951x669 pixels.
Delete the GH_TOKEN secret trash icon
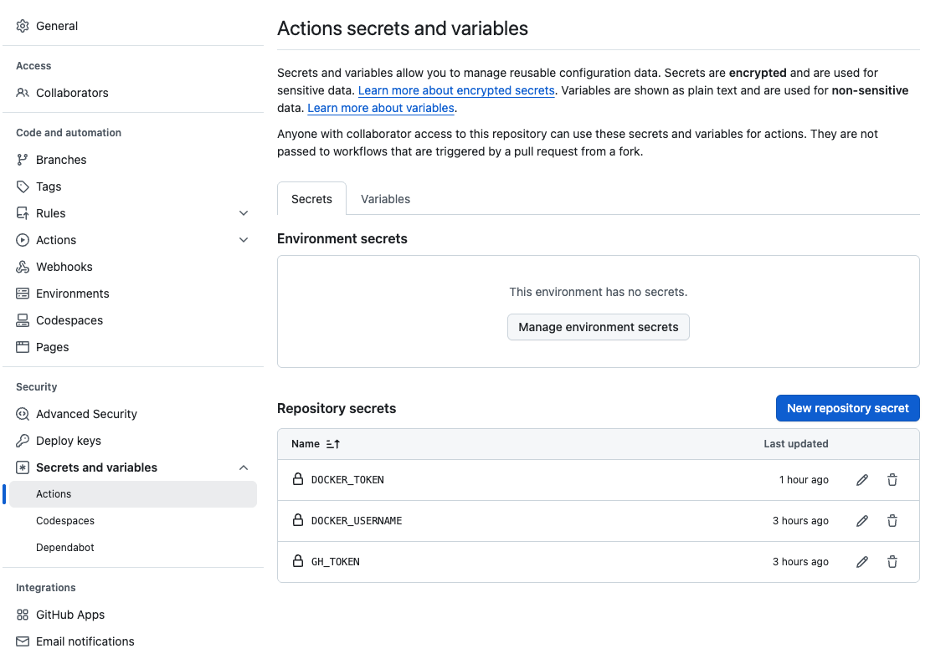(892, 562)
